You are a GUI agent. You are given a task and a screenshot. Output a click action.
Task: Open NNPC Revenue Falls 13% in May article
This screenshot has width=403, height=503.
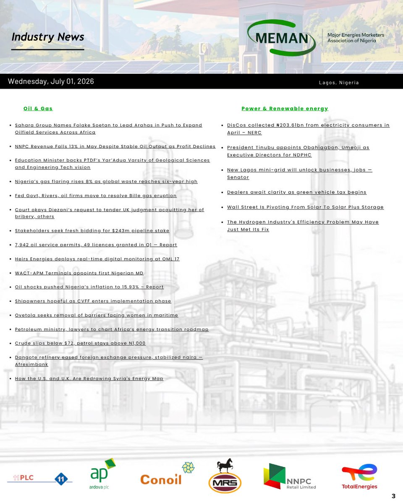click(115, 146)
